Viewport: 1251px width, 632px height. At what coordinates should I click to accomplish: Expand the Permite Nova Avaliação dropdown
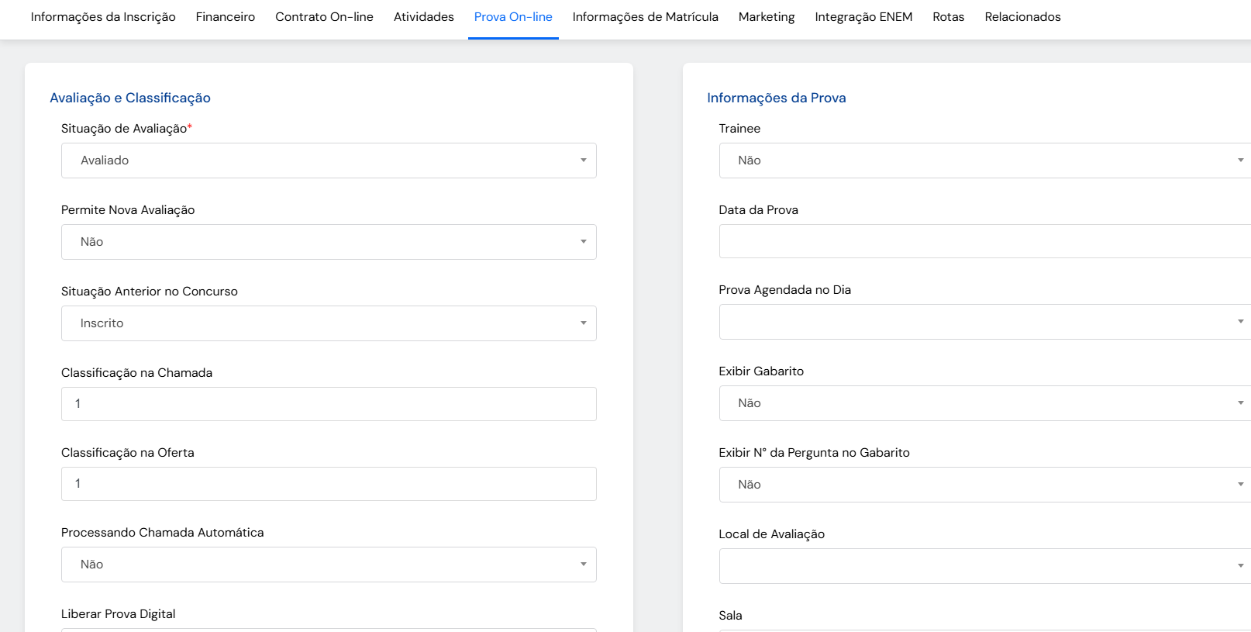coord(329,242)
